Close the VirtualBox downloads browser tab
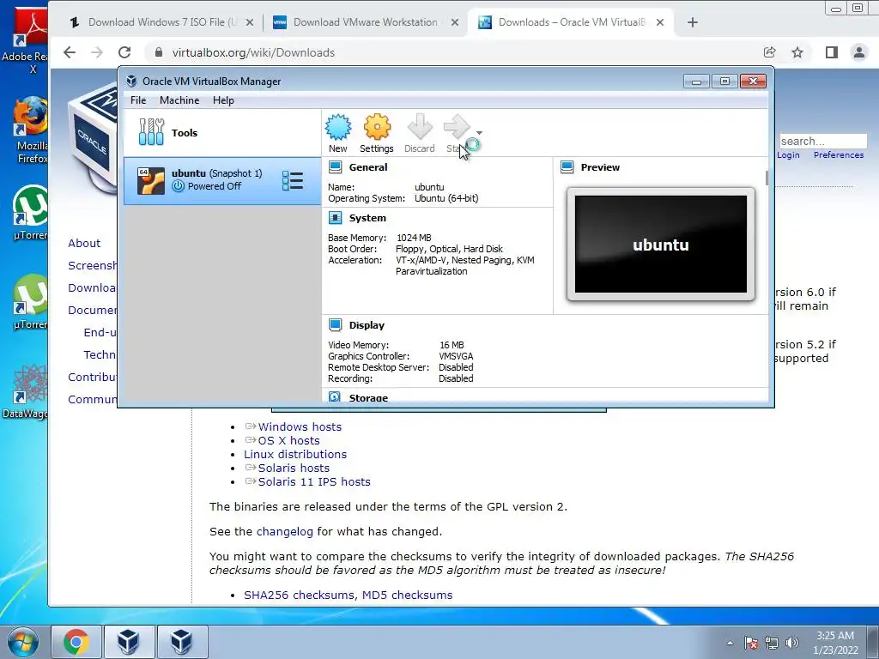879x659 pixels. 660,22
